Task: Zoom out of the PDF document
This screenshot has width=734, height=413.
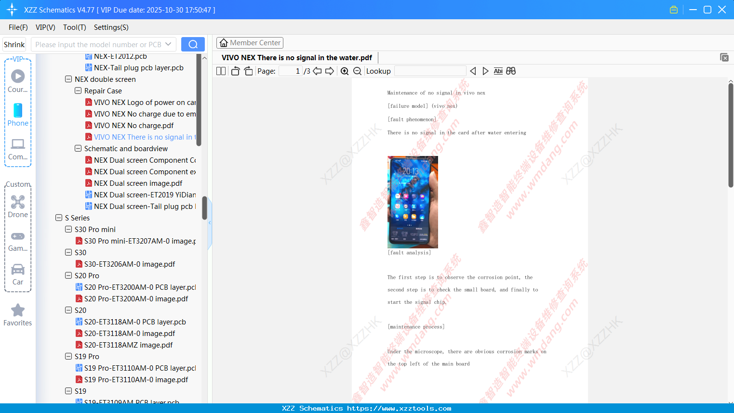Action: (x=357, y=71)
